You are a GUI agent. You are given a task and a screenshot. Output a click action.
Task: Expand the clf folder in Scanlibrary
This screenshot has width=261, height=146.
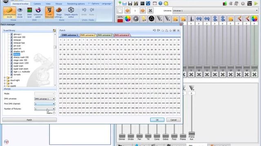4,77
